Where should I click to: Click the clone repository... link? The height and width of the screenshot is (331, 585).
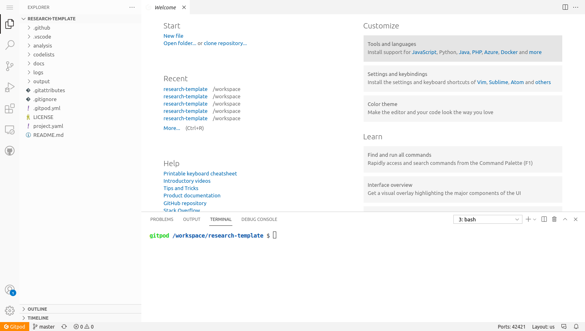click(x=225, y=43)
